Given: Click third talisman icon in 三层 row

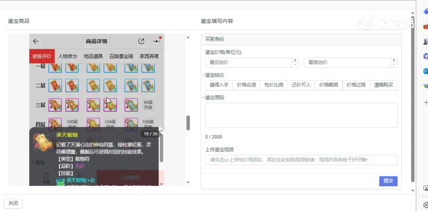Looking at the screenshot, I should tap(93, 105).
